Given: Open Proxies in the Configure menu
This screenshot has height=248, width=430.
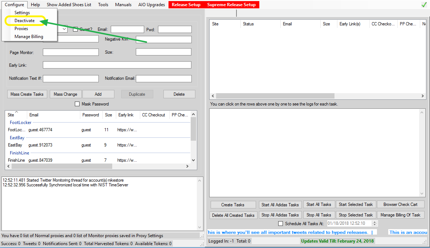Looking at the screenshot, I should click(x=21, y=29).
